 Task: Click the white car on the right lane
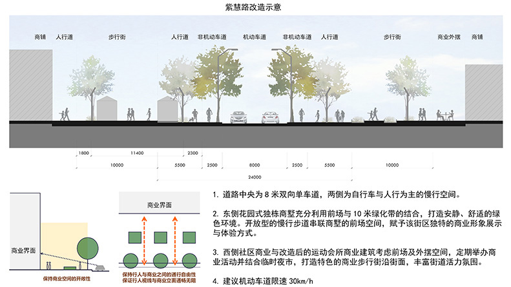[271, 118]
